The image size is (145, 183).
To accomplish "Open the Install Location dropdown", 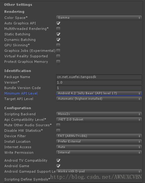I will click(99, 142).
